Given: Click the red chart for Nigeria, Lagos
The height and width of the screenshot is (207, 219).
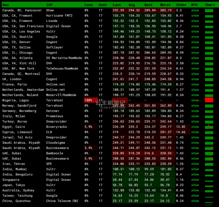Looking at the screenshot, I should (209, 100).
